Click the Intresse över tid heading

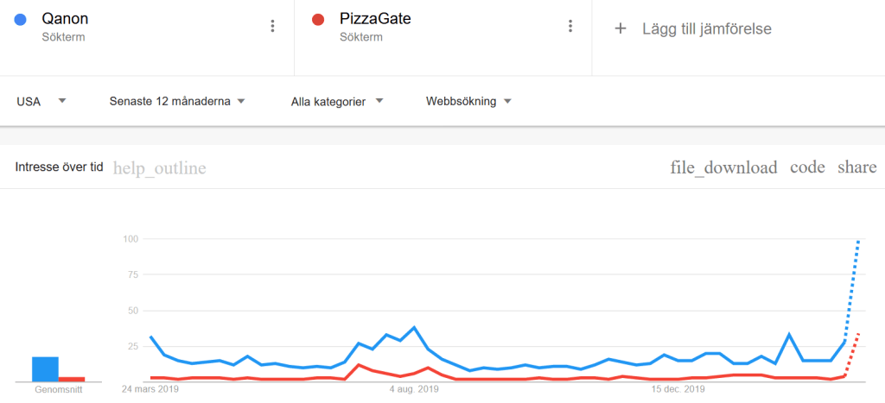[59, 167]
